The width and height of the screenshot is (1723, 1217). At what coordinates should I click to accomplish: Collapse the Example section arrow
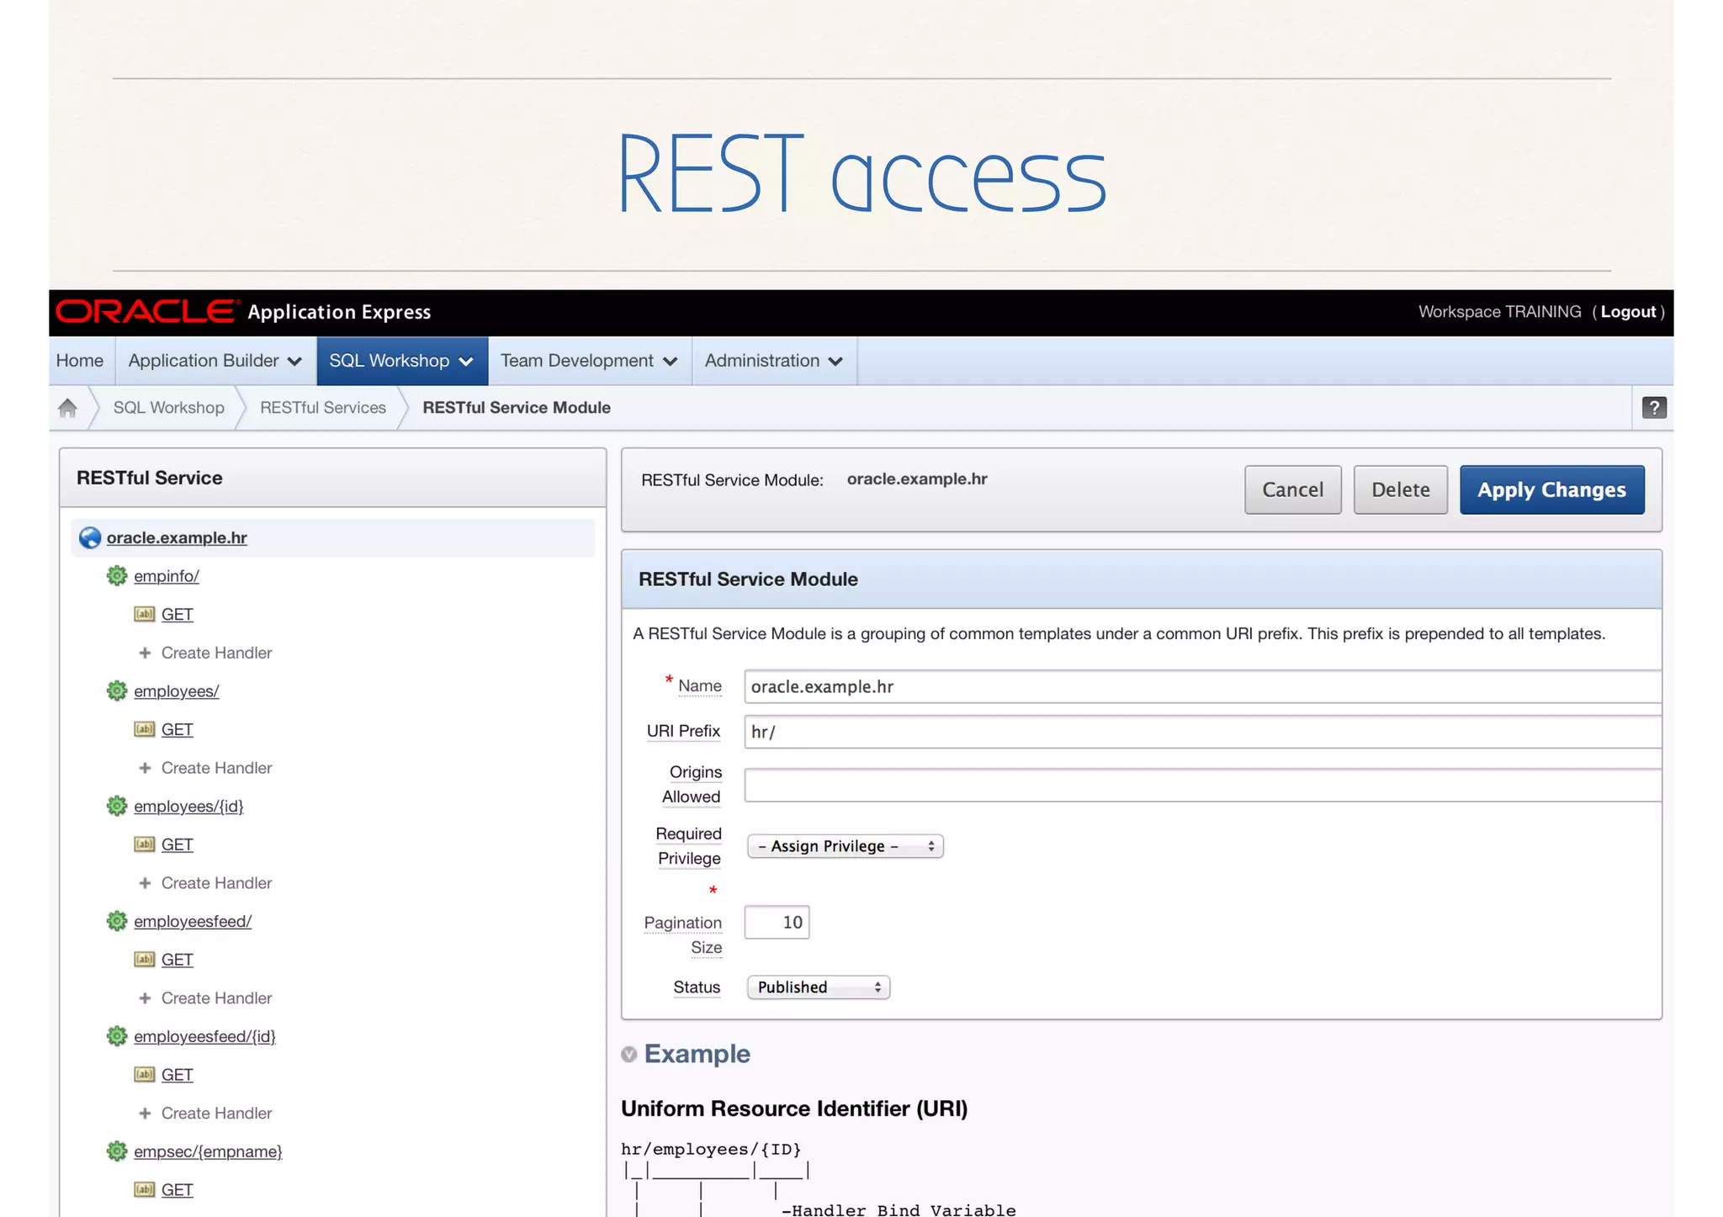pyautogui.click(x=629, y=1055)
